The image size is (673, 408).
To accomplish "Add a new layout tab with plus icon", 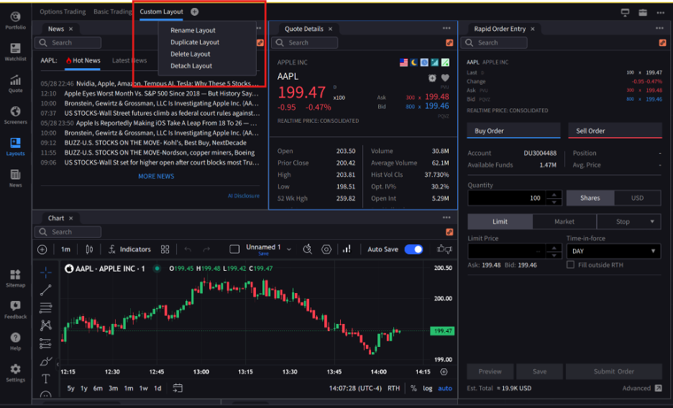I will 194,11.
